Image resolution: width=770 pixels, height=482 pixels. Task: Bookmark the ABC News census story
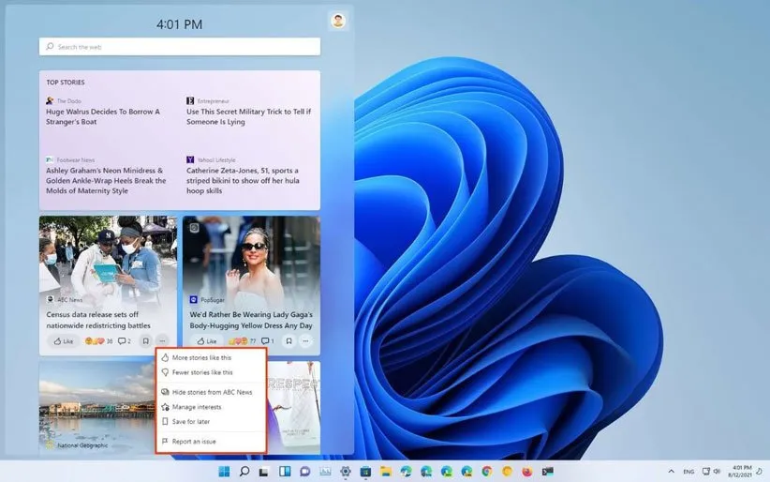145,341
